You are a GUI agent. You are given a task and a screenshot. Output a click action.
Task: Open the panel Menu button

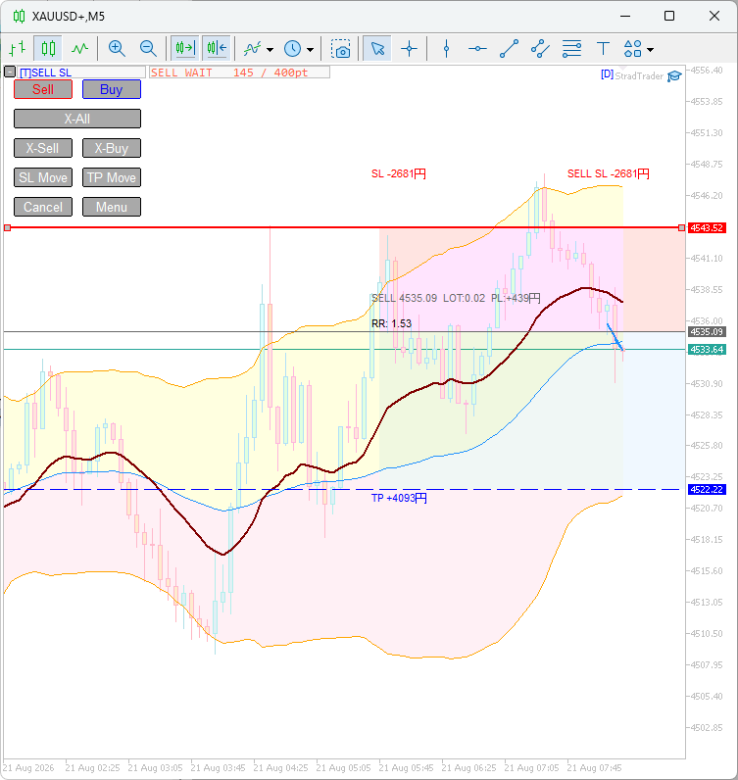[x=112, y=207]
